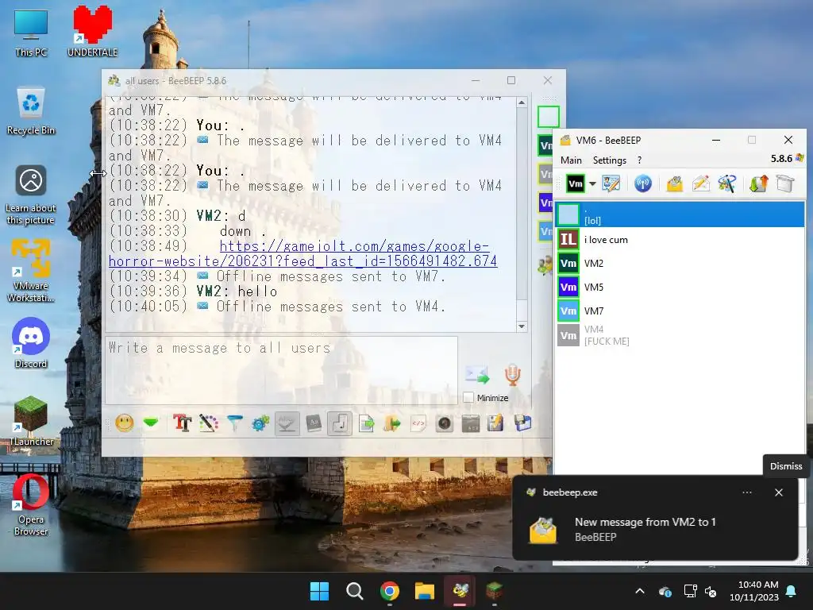Open the 10:40 AM clock and calendar

coord(754,591)
